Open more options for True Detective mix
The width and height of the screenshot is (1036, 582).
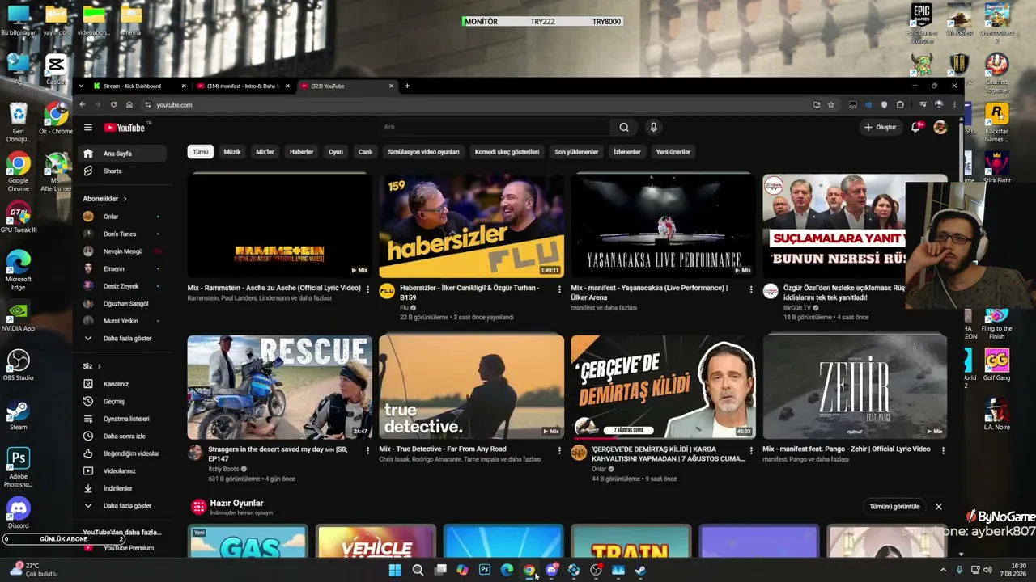559,450
